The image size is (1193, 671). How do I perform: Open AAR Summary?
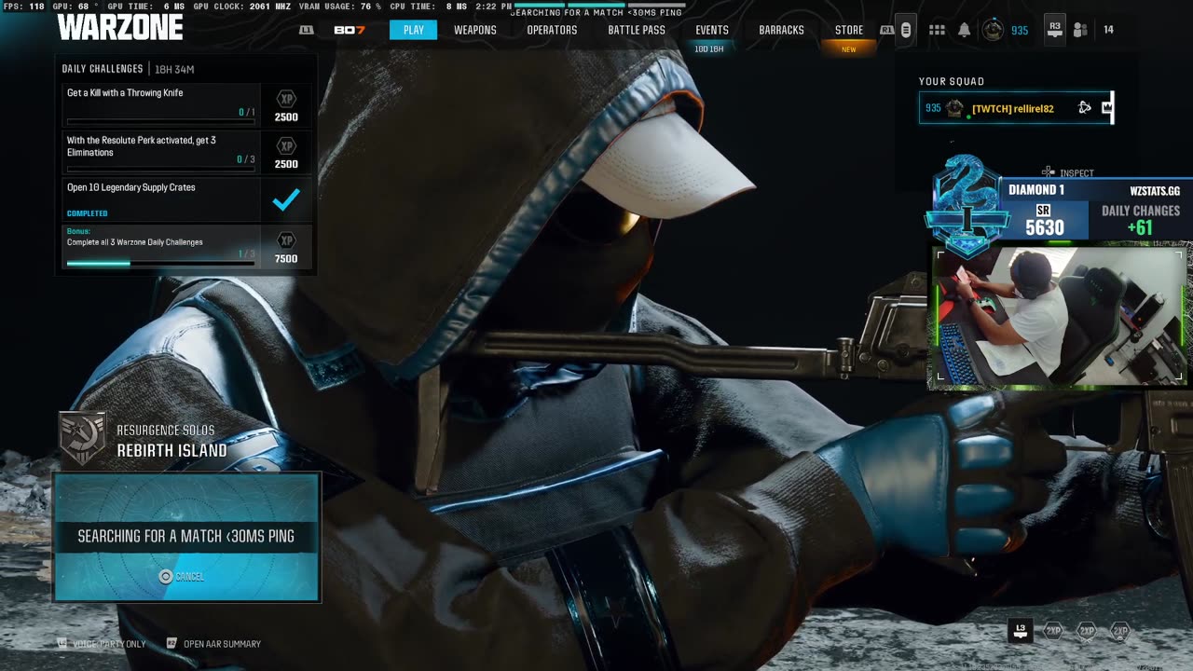[213, 644]
